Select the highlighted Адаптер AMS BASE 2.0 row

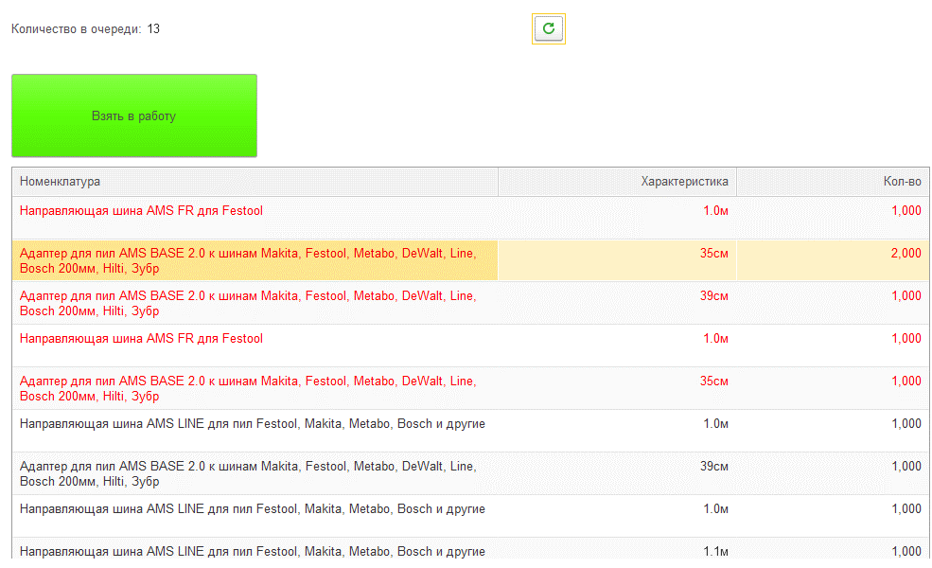pyautogui.click(x=248, y=261)
